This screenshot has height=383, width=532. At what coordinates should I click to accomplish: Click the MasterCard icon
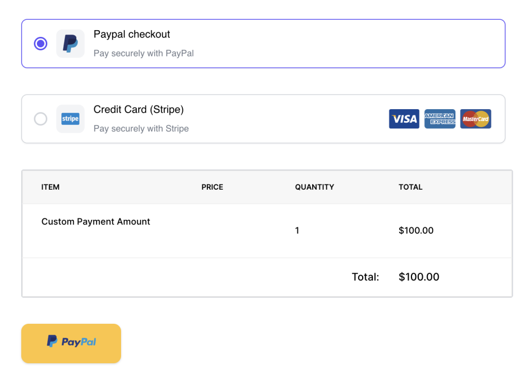point(475,118)
